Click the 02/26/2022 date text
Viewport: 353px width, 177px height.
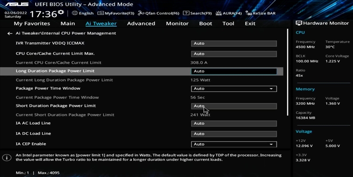coord(15,13)
